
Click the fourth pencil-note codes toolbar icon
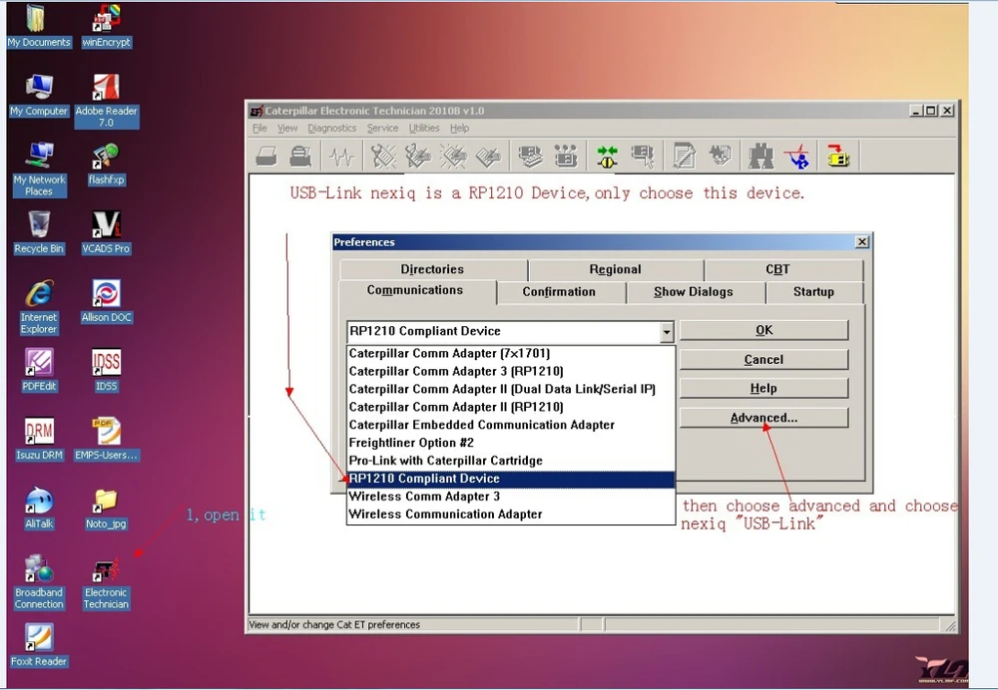488,156
